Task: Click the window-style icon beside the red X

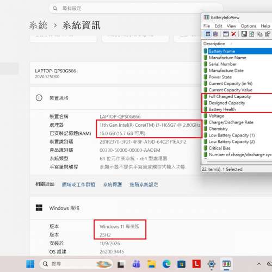Action: click(x=226, y=34)
